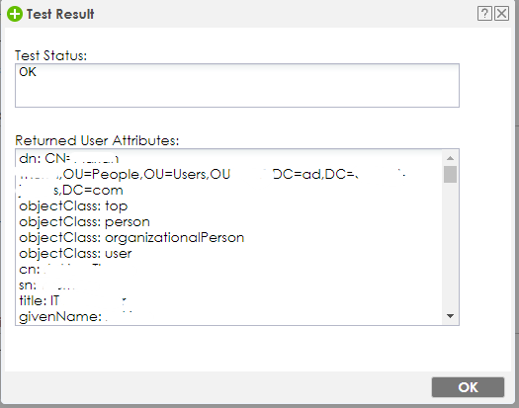Click the 'OU=People,OU=Users' text line
The height and width of the screenshot is (408, 519).
(146, 175)
